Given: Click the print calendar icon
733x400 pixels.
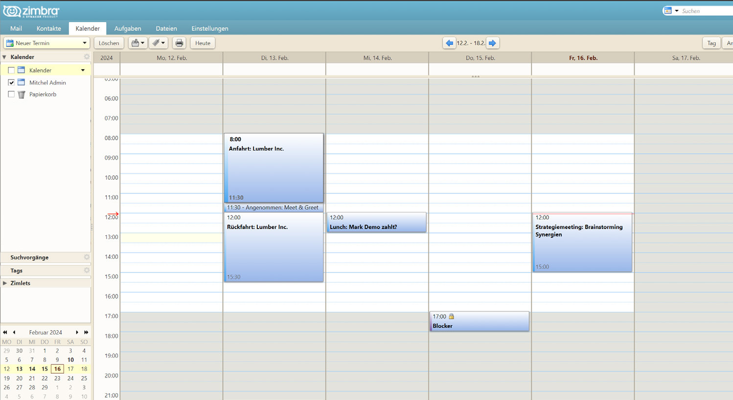Looking at the screenshot, I should (x=179, y=43).
